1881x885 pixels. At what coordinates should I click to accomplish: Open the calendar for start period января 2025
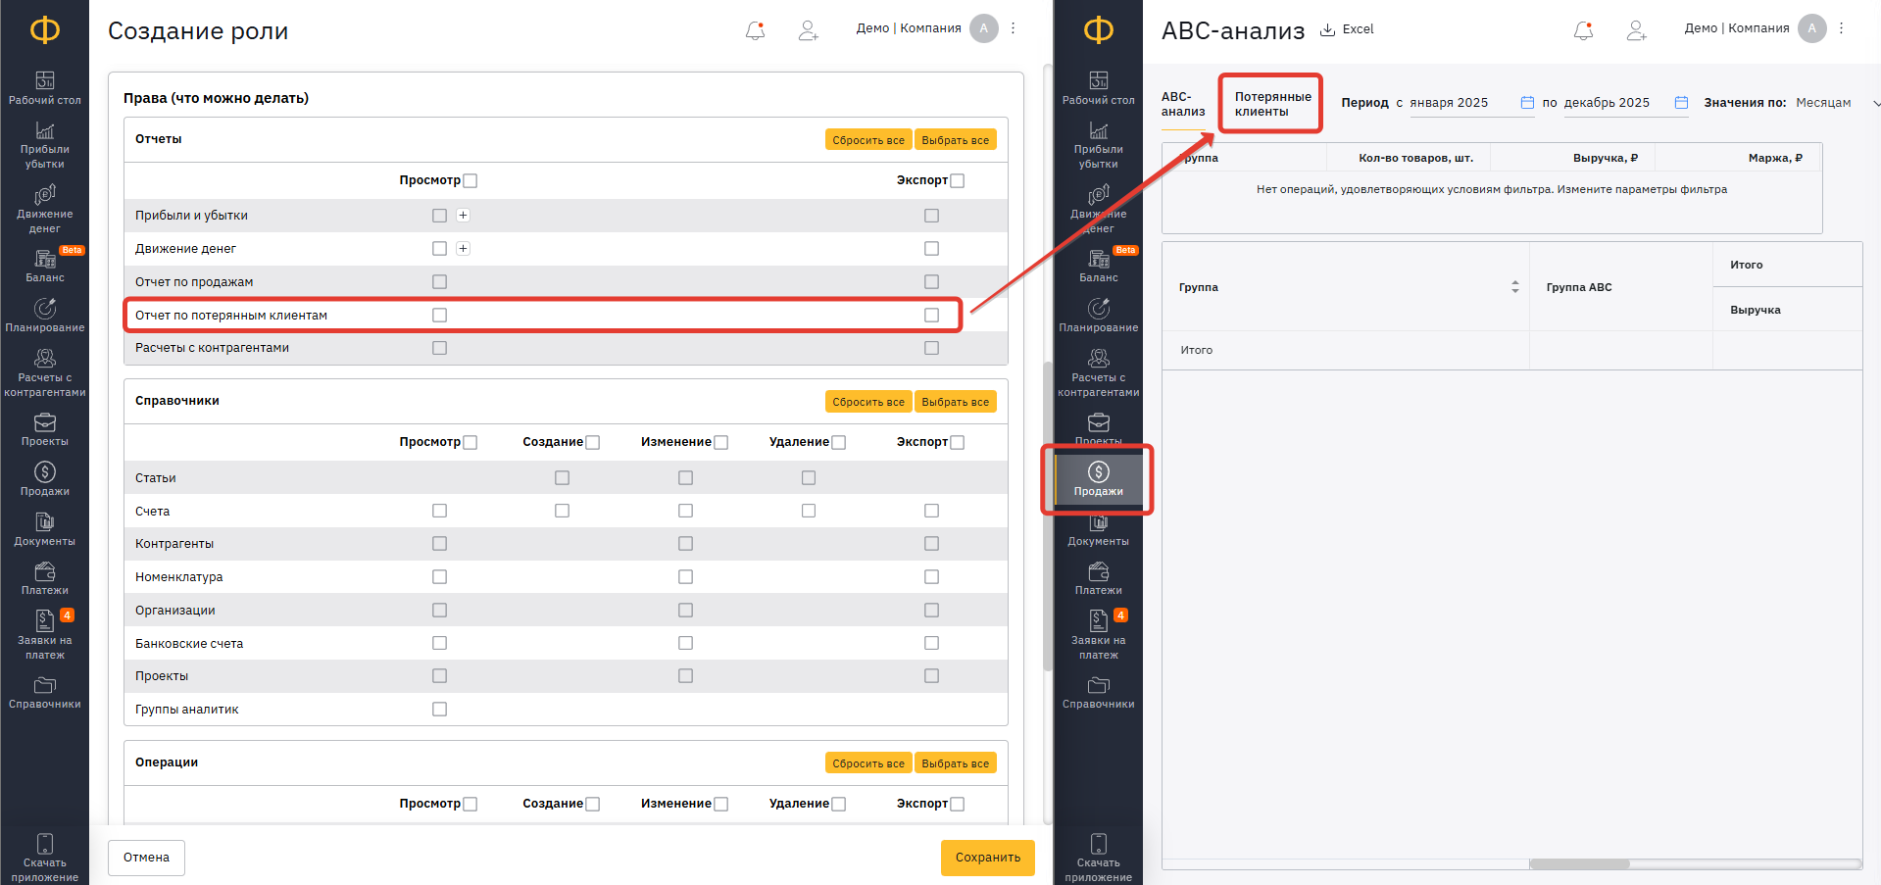click(x=1526, y=103)
